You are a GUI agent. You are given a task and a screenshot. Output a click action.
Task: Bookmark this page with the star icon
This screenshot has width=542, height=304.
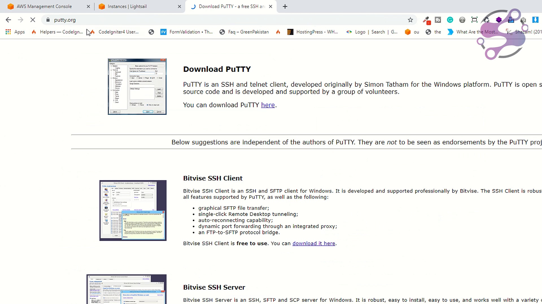(410, 20)
